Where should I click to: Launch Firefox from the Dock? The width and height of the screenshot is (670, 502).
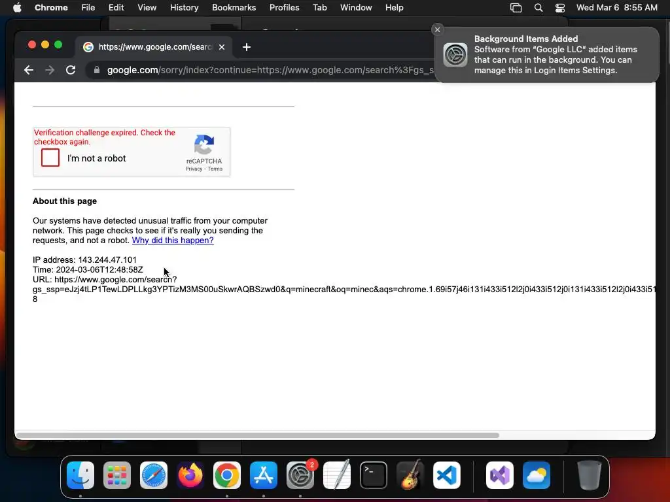point(190,475)
